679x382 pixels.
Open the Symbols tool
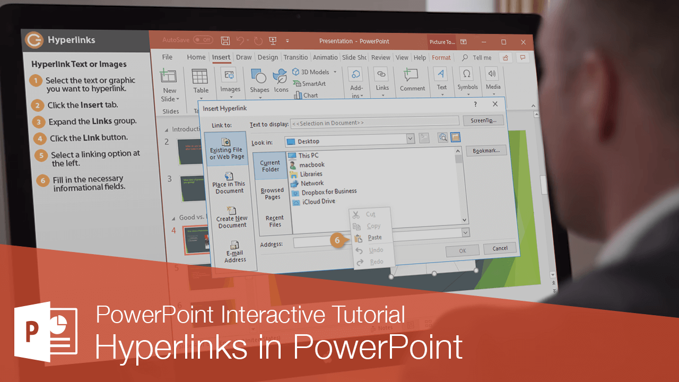pos(467,81)
